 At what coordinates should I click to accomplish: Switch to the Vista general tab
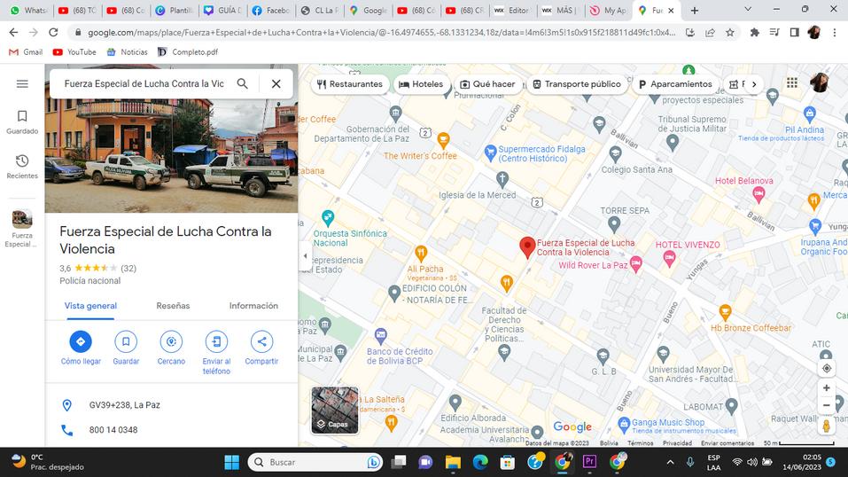tap(90, 306)
